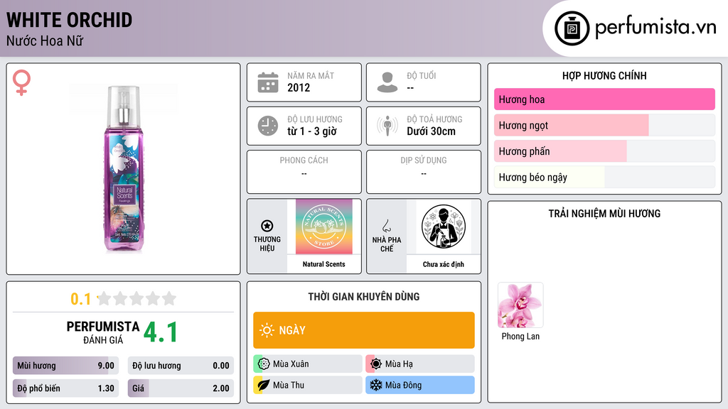Screen dimensions: 728x409
Task: Click the Hương ngọt accord bar
Action: tap(604, 125)
